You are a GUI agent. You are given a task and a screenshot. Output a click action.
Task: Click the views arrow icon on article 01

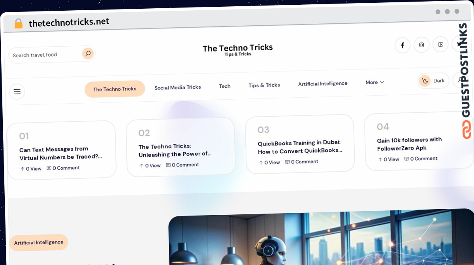coord(23,169)
